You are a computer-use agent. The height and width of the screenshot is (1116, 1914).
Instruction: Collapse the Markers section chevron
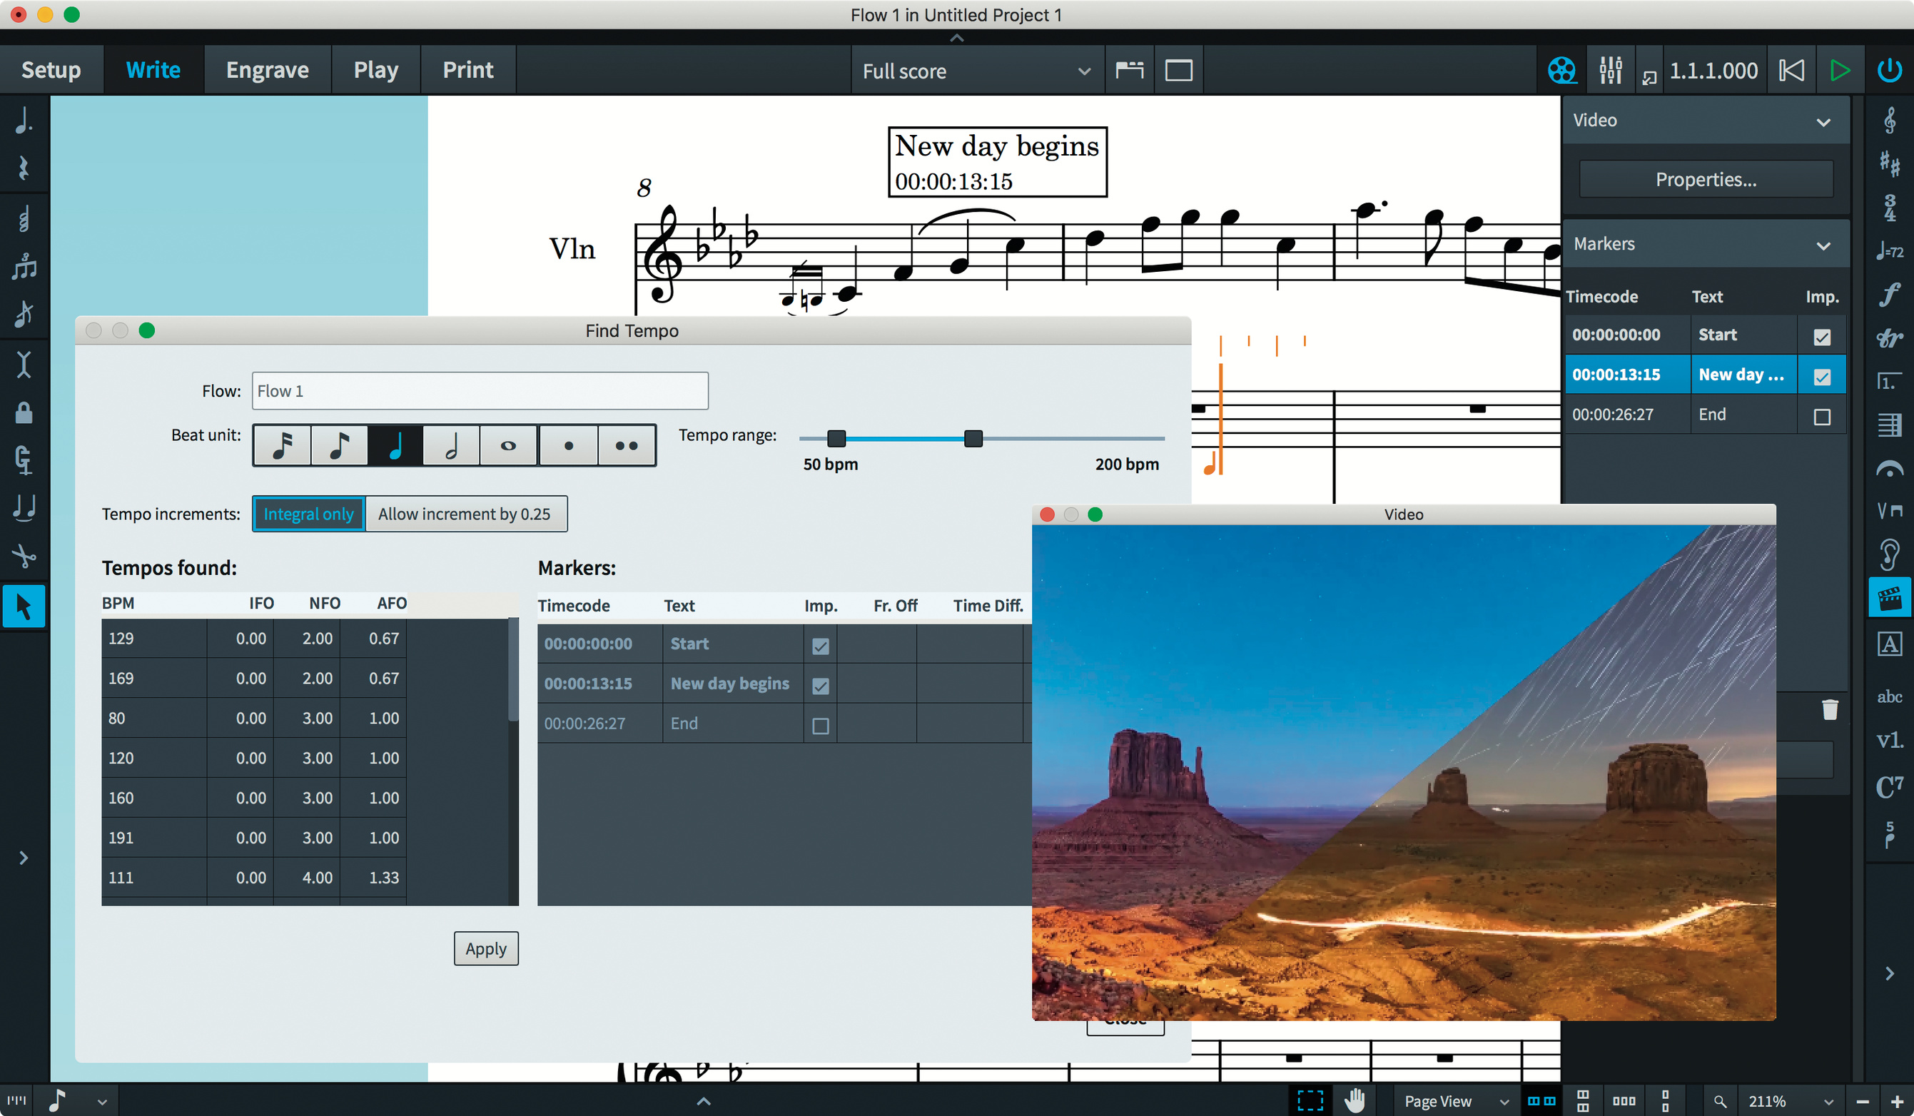click(x=1823, y=245)
